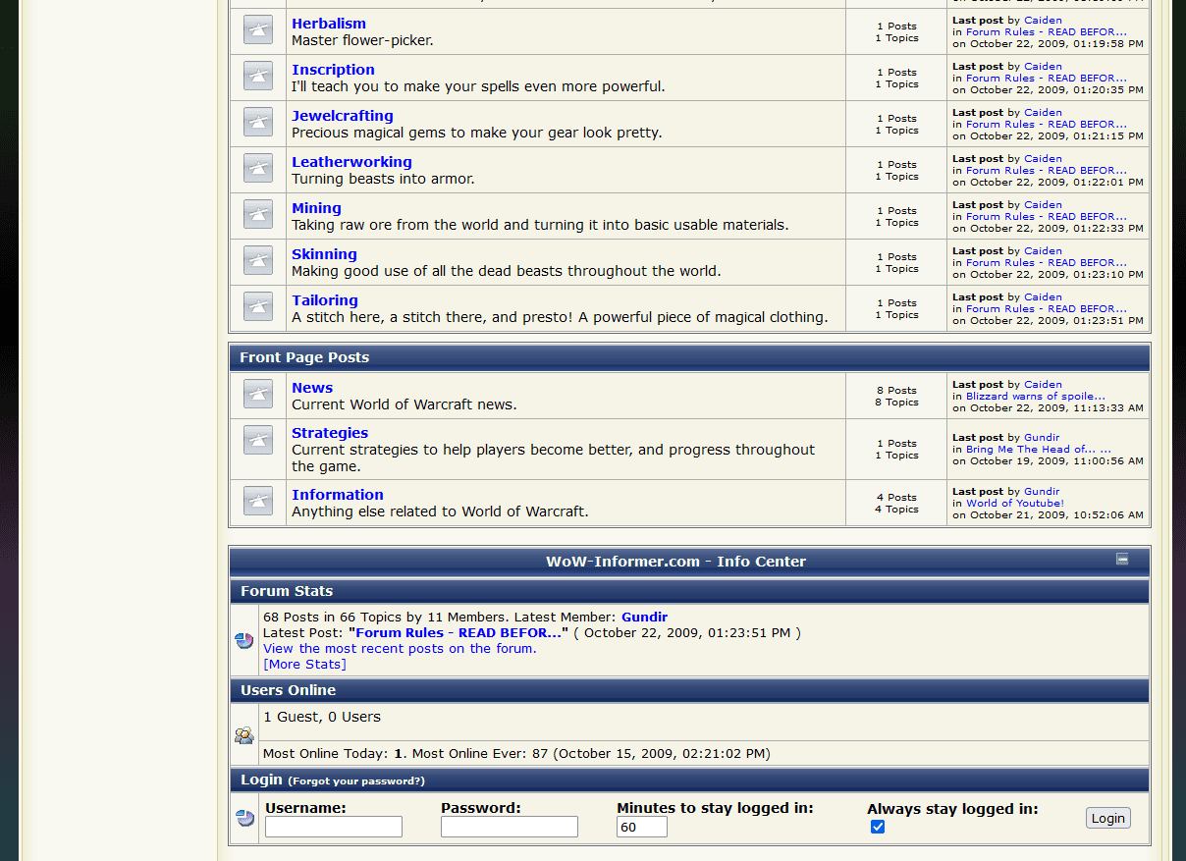Click the Users Online people icon
Viewport: 1186px width, 861px height.
[244, 735]
